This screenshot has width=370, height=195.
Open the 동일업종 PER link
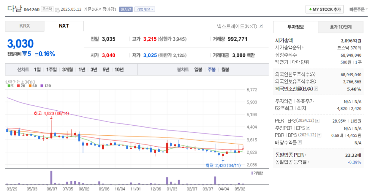(x=290, y=155)
